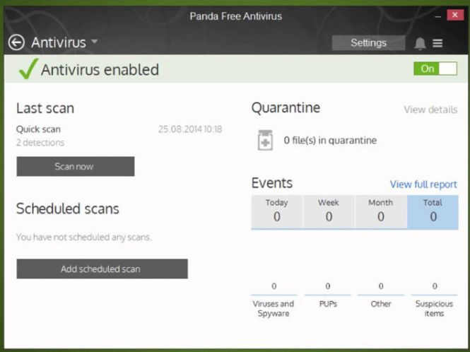Screen dimensions: 470x352
Task: Open the Settings button
Action: (368, 43)
